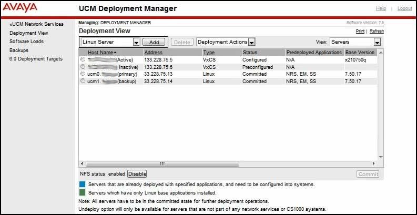Click the Avaya logo
The height and width of the screenshot is (215, 417).
[20, 8]
